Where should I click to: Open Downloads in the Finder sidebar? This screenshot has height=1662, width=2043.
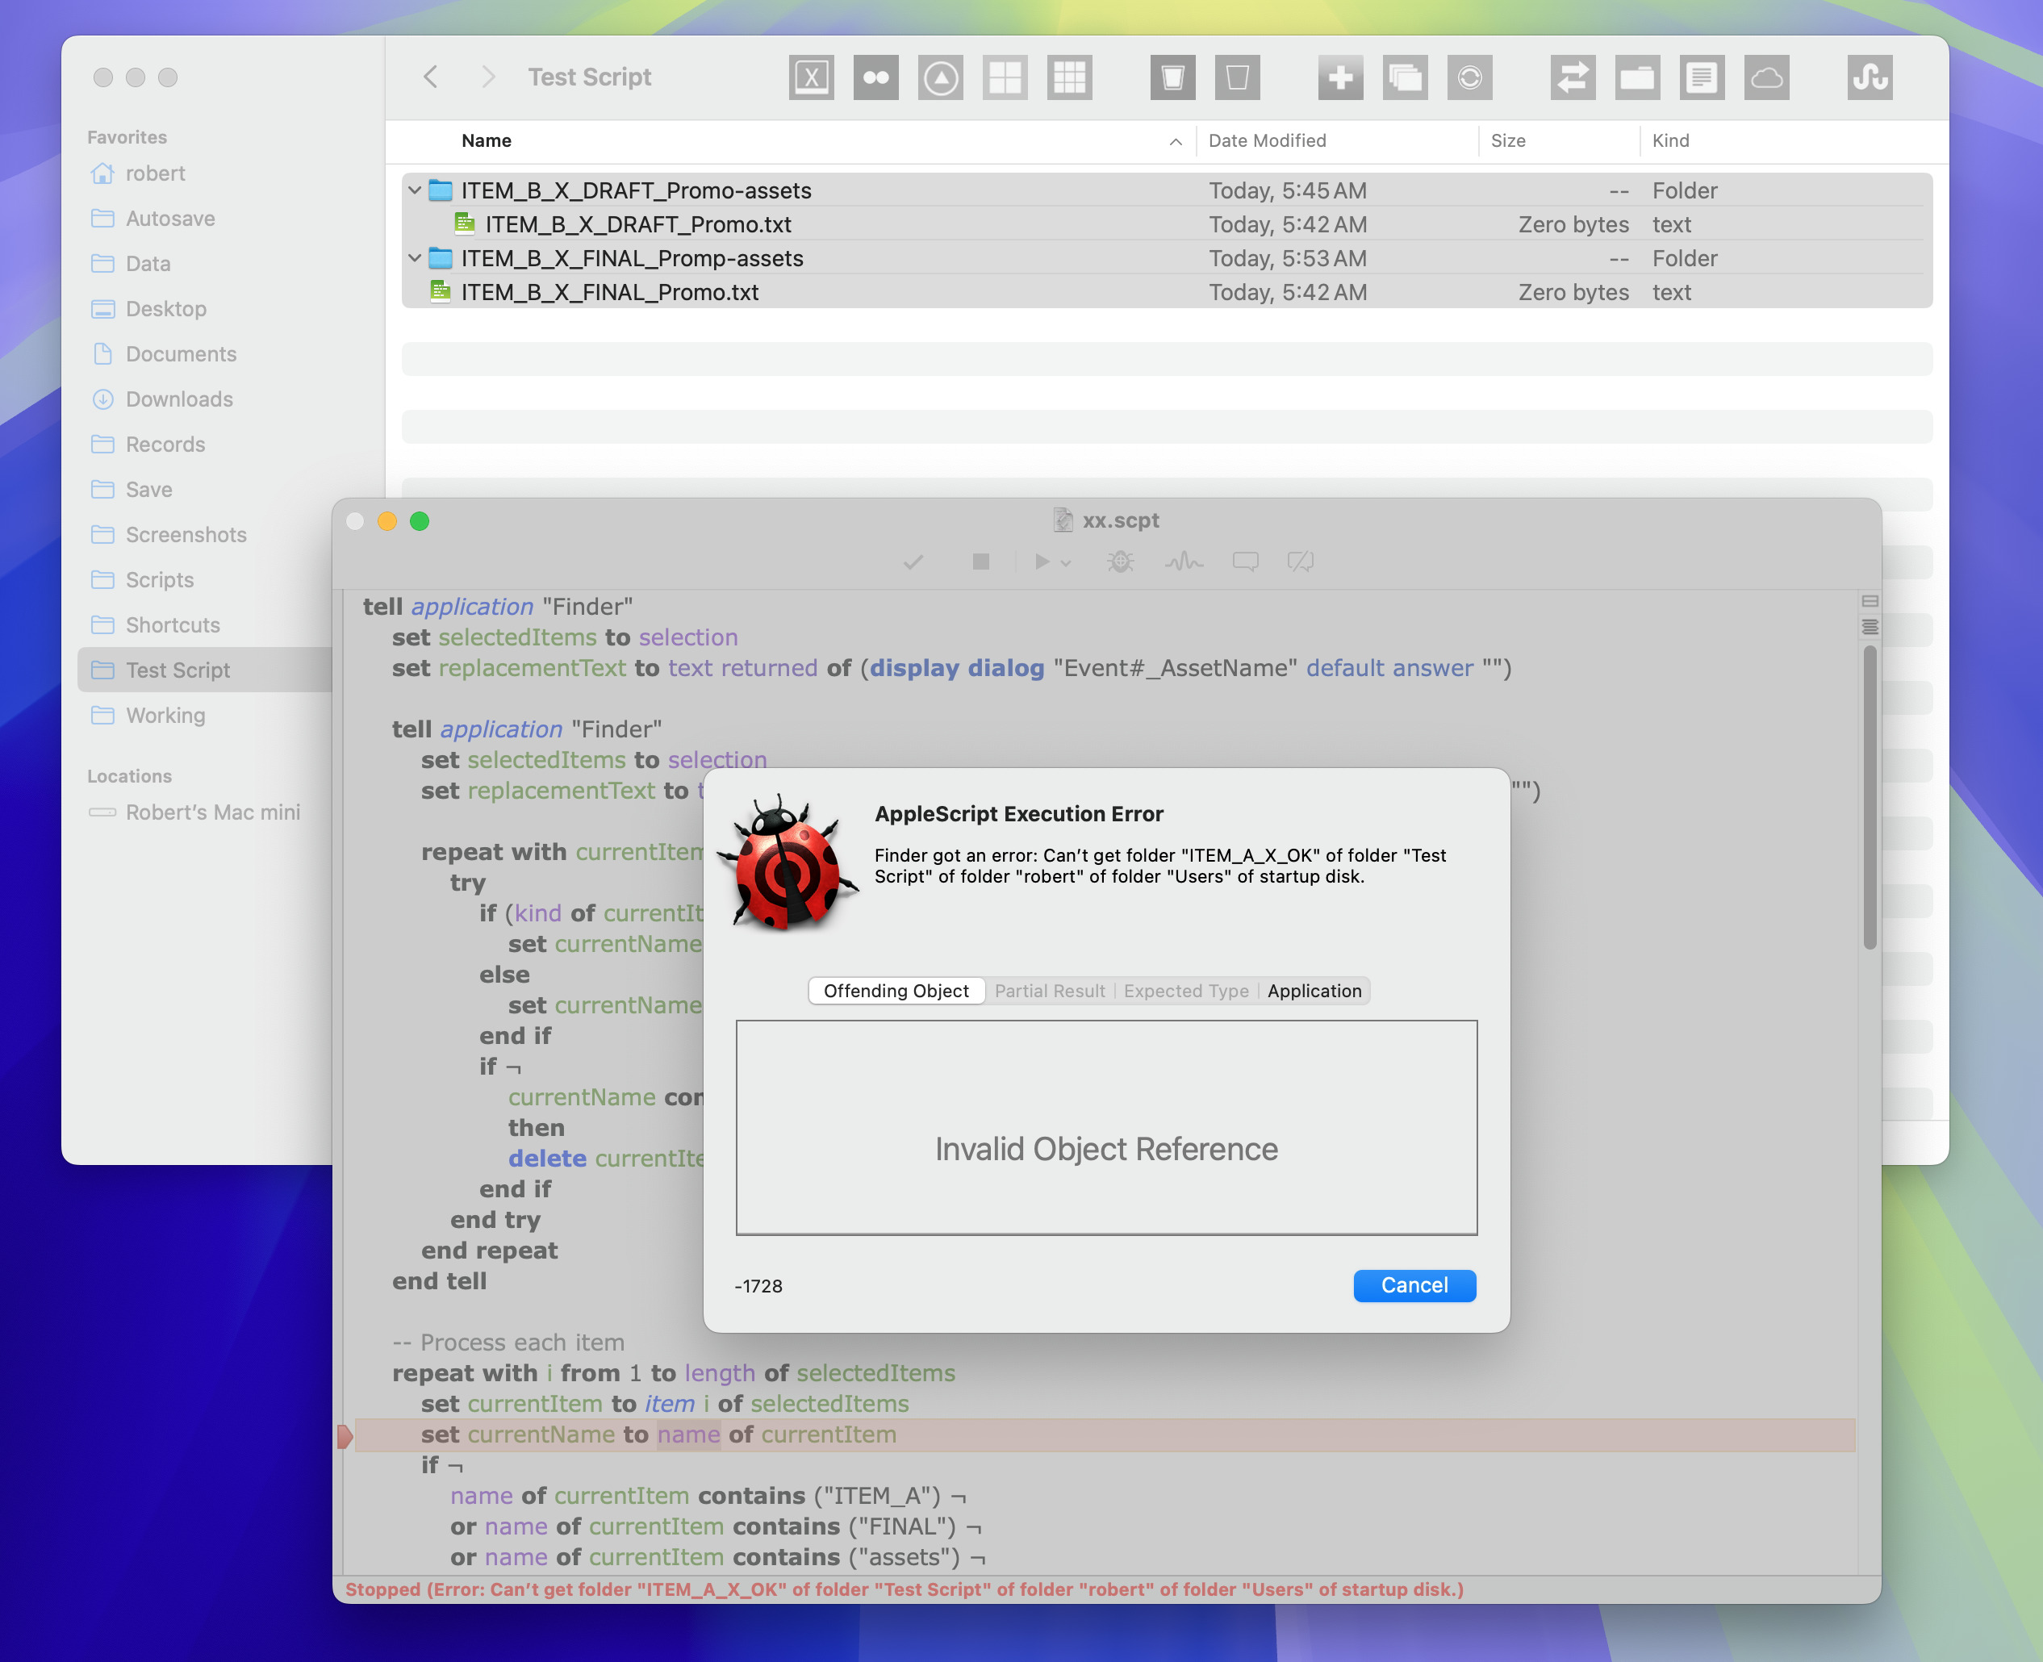point(179,399)
